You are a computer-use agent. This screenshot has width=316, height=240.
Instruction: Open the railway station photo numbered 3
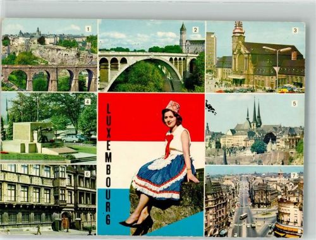point(255,57)
